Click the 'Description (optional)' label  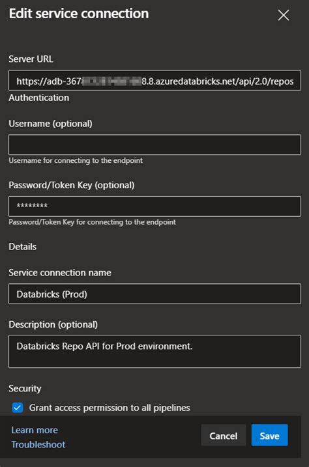tap(53, 324)
